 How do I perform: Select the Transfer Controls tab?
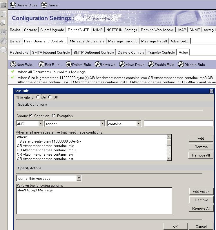161,53
